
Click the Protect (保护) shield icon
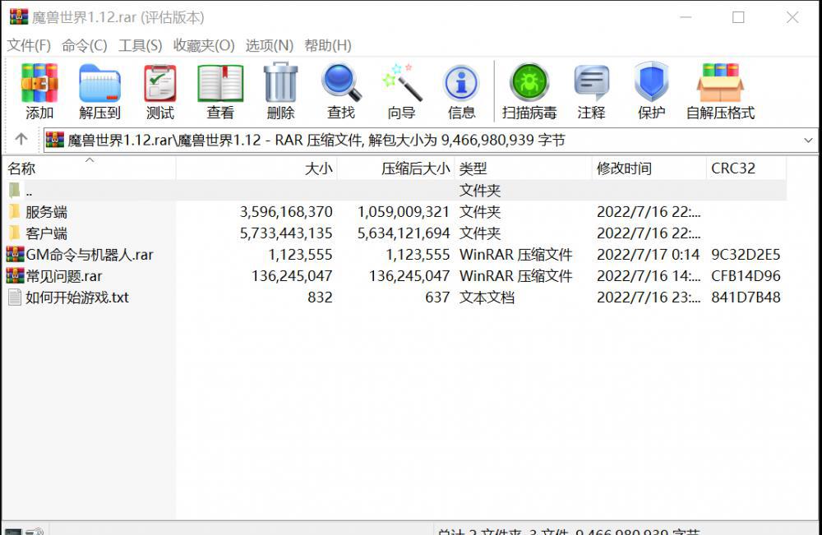coord(651,82)
